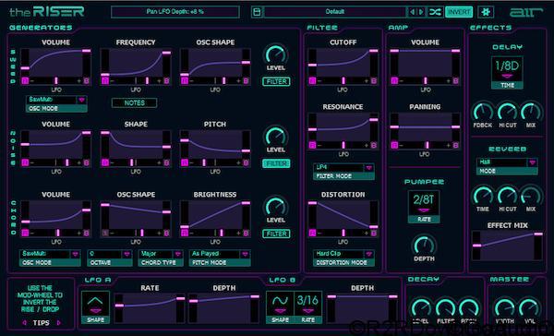Select B button under Distortion

(x=374, y=234)
